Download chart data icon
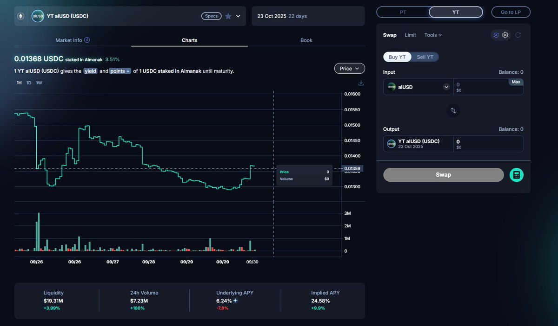 click(361, 83)
